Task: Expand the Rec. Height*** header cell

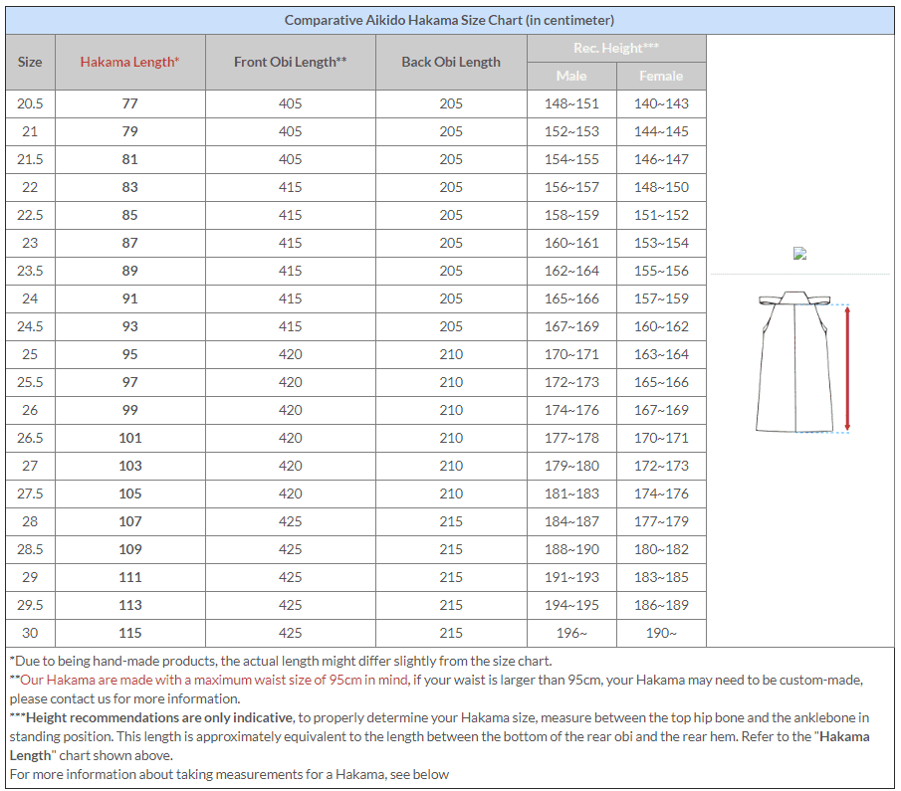Action: [616, 48]
